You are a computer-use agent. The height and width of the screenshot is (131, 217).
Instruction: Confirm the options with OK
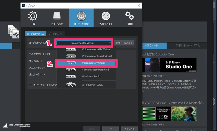[x=110, y=129]
